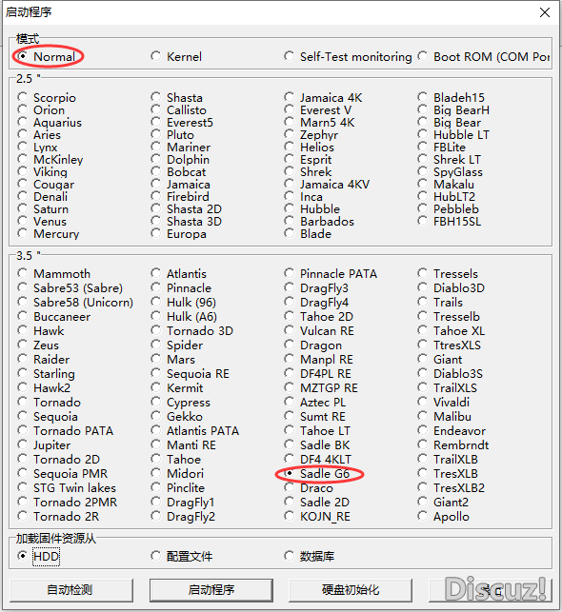
Task: Choose TresXLB2 option
Action: pyautogui.click(x=422, y=487)
